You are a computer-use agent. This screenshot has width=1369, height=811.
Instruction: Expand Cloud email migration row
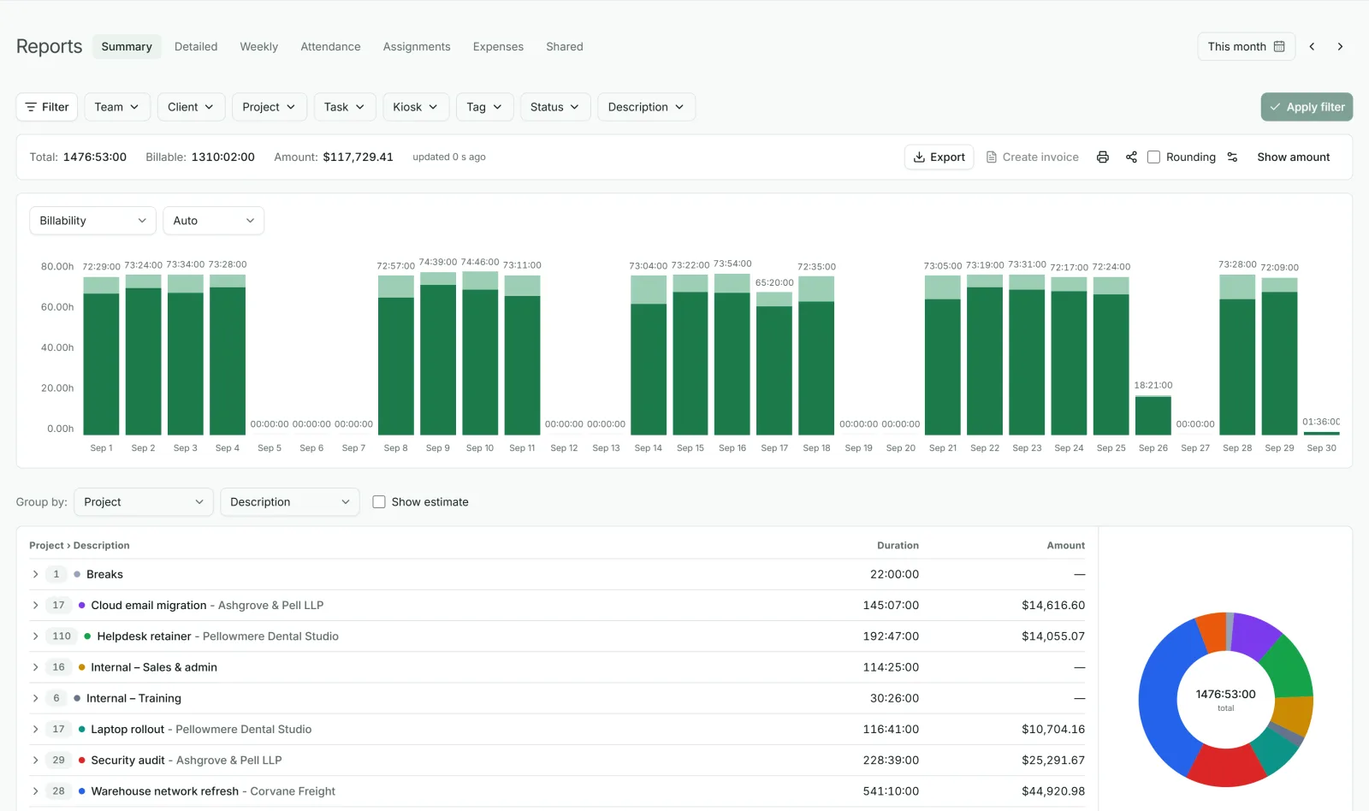pos(36,606)
